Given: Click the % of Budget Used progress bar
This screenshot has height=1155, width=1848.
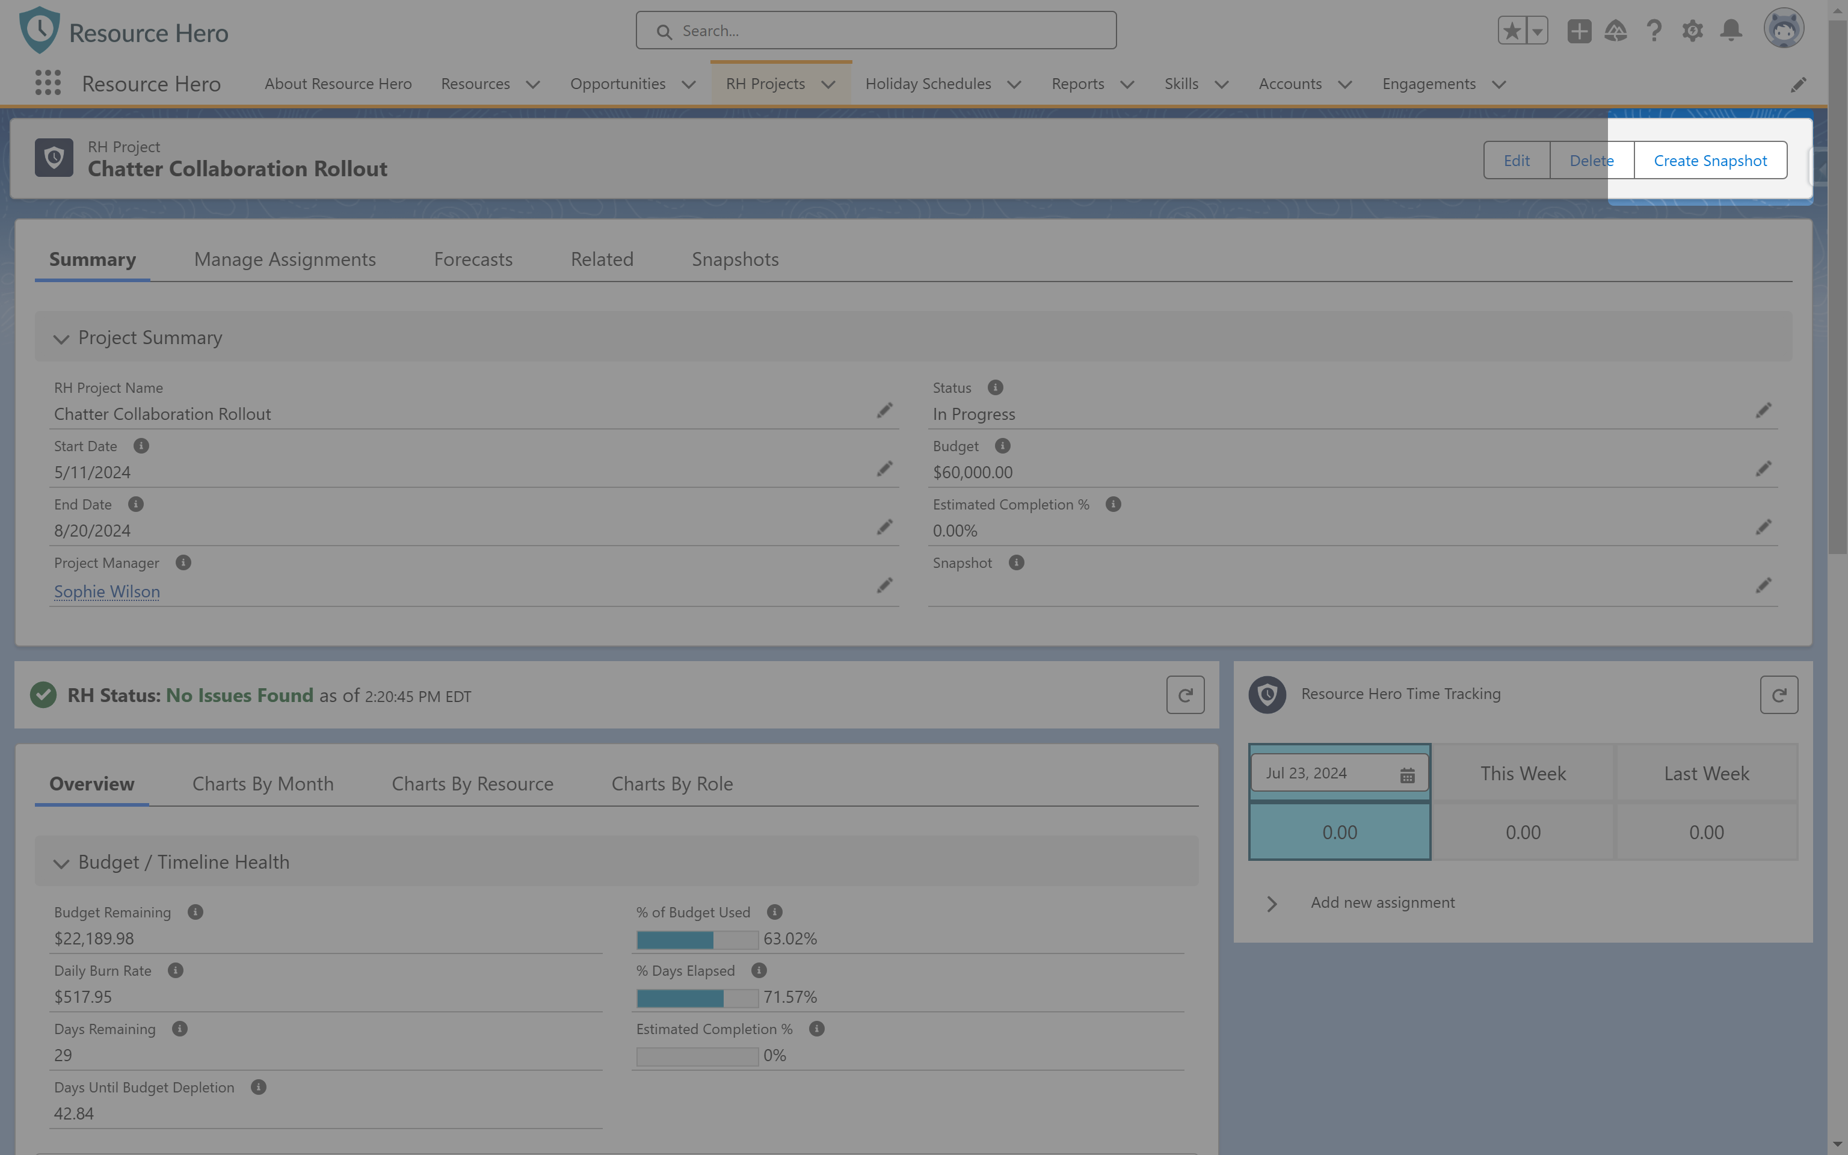Looking at the screenshot, I should (x=697, y=940).
